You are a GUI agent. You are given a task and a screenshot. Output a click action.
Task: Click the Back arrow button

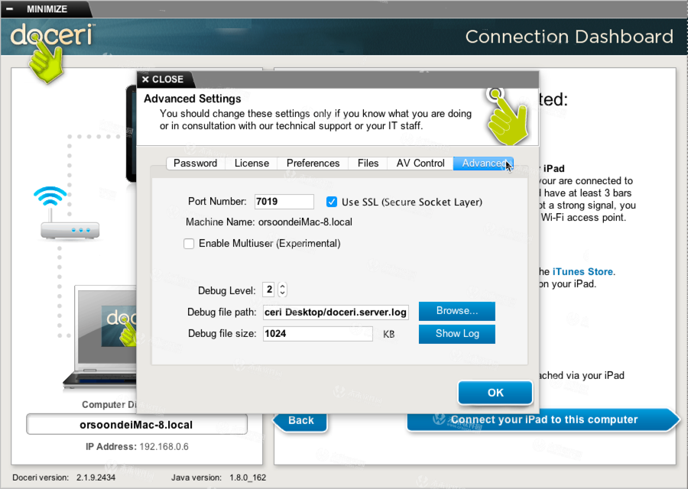[300, 420]
